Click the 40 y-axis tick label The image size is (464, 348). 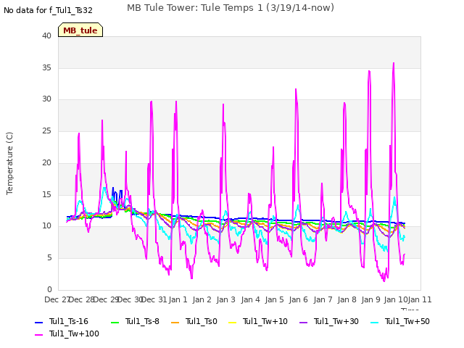[x=46, y=36]
